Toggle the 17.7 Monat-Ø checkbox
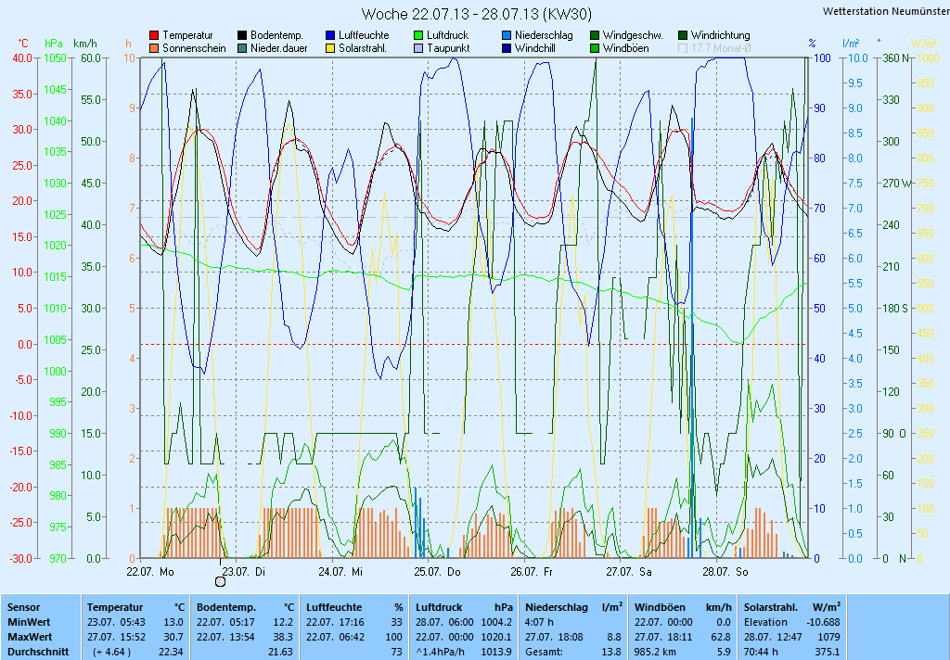950x660 pixels. (683, 48)
